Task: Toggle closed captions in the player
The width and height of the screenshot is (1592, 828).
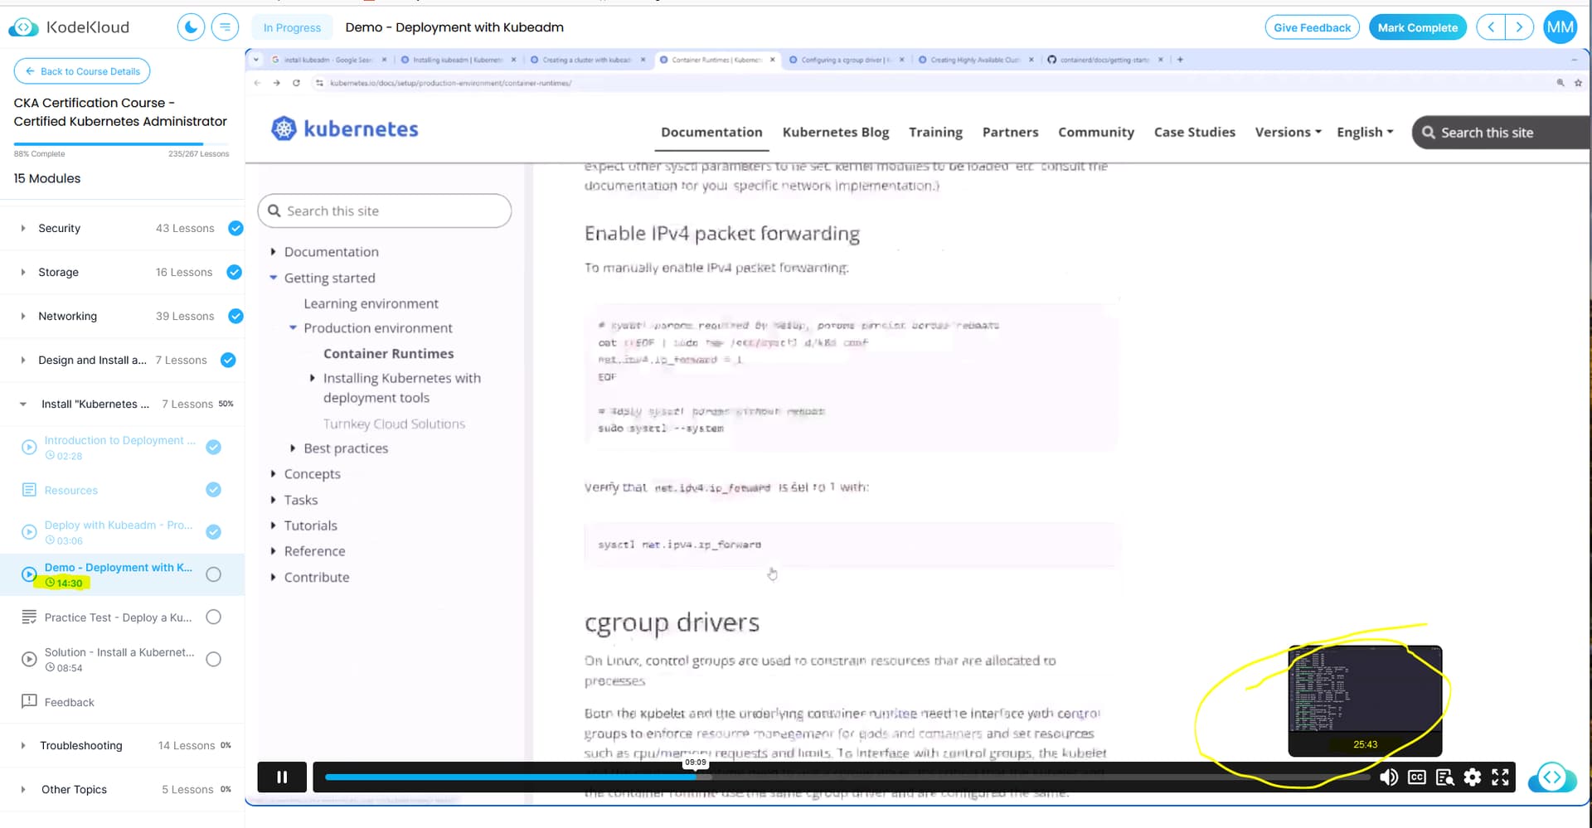Action: click(1417, 777)
